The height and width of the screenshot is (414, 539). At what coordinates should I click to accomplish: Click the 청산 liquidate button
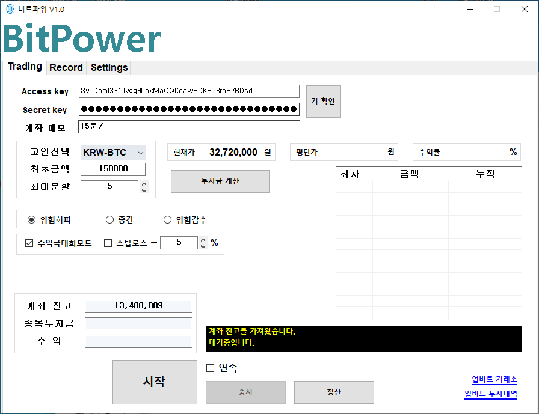coord(334,392)
